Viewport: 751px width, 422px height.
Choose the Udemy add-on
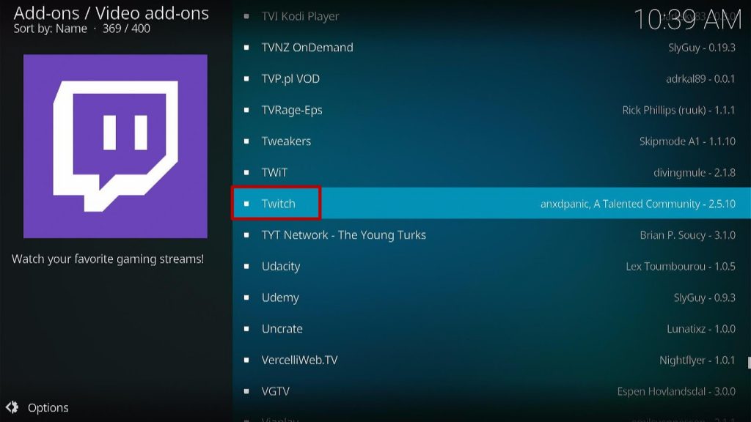(x=492, y=297)
